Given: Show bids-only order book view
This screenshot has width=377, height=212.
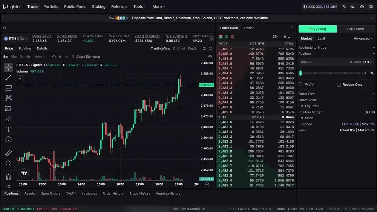Looking at the screenshot, I should pos(227,37).
